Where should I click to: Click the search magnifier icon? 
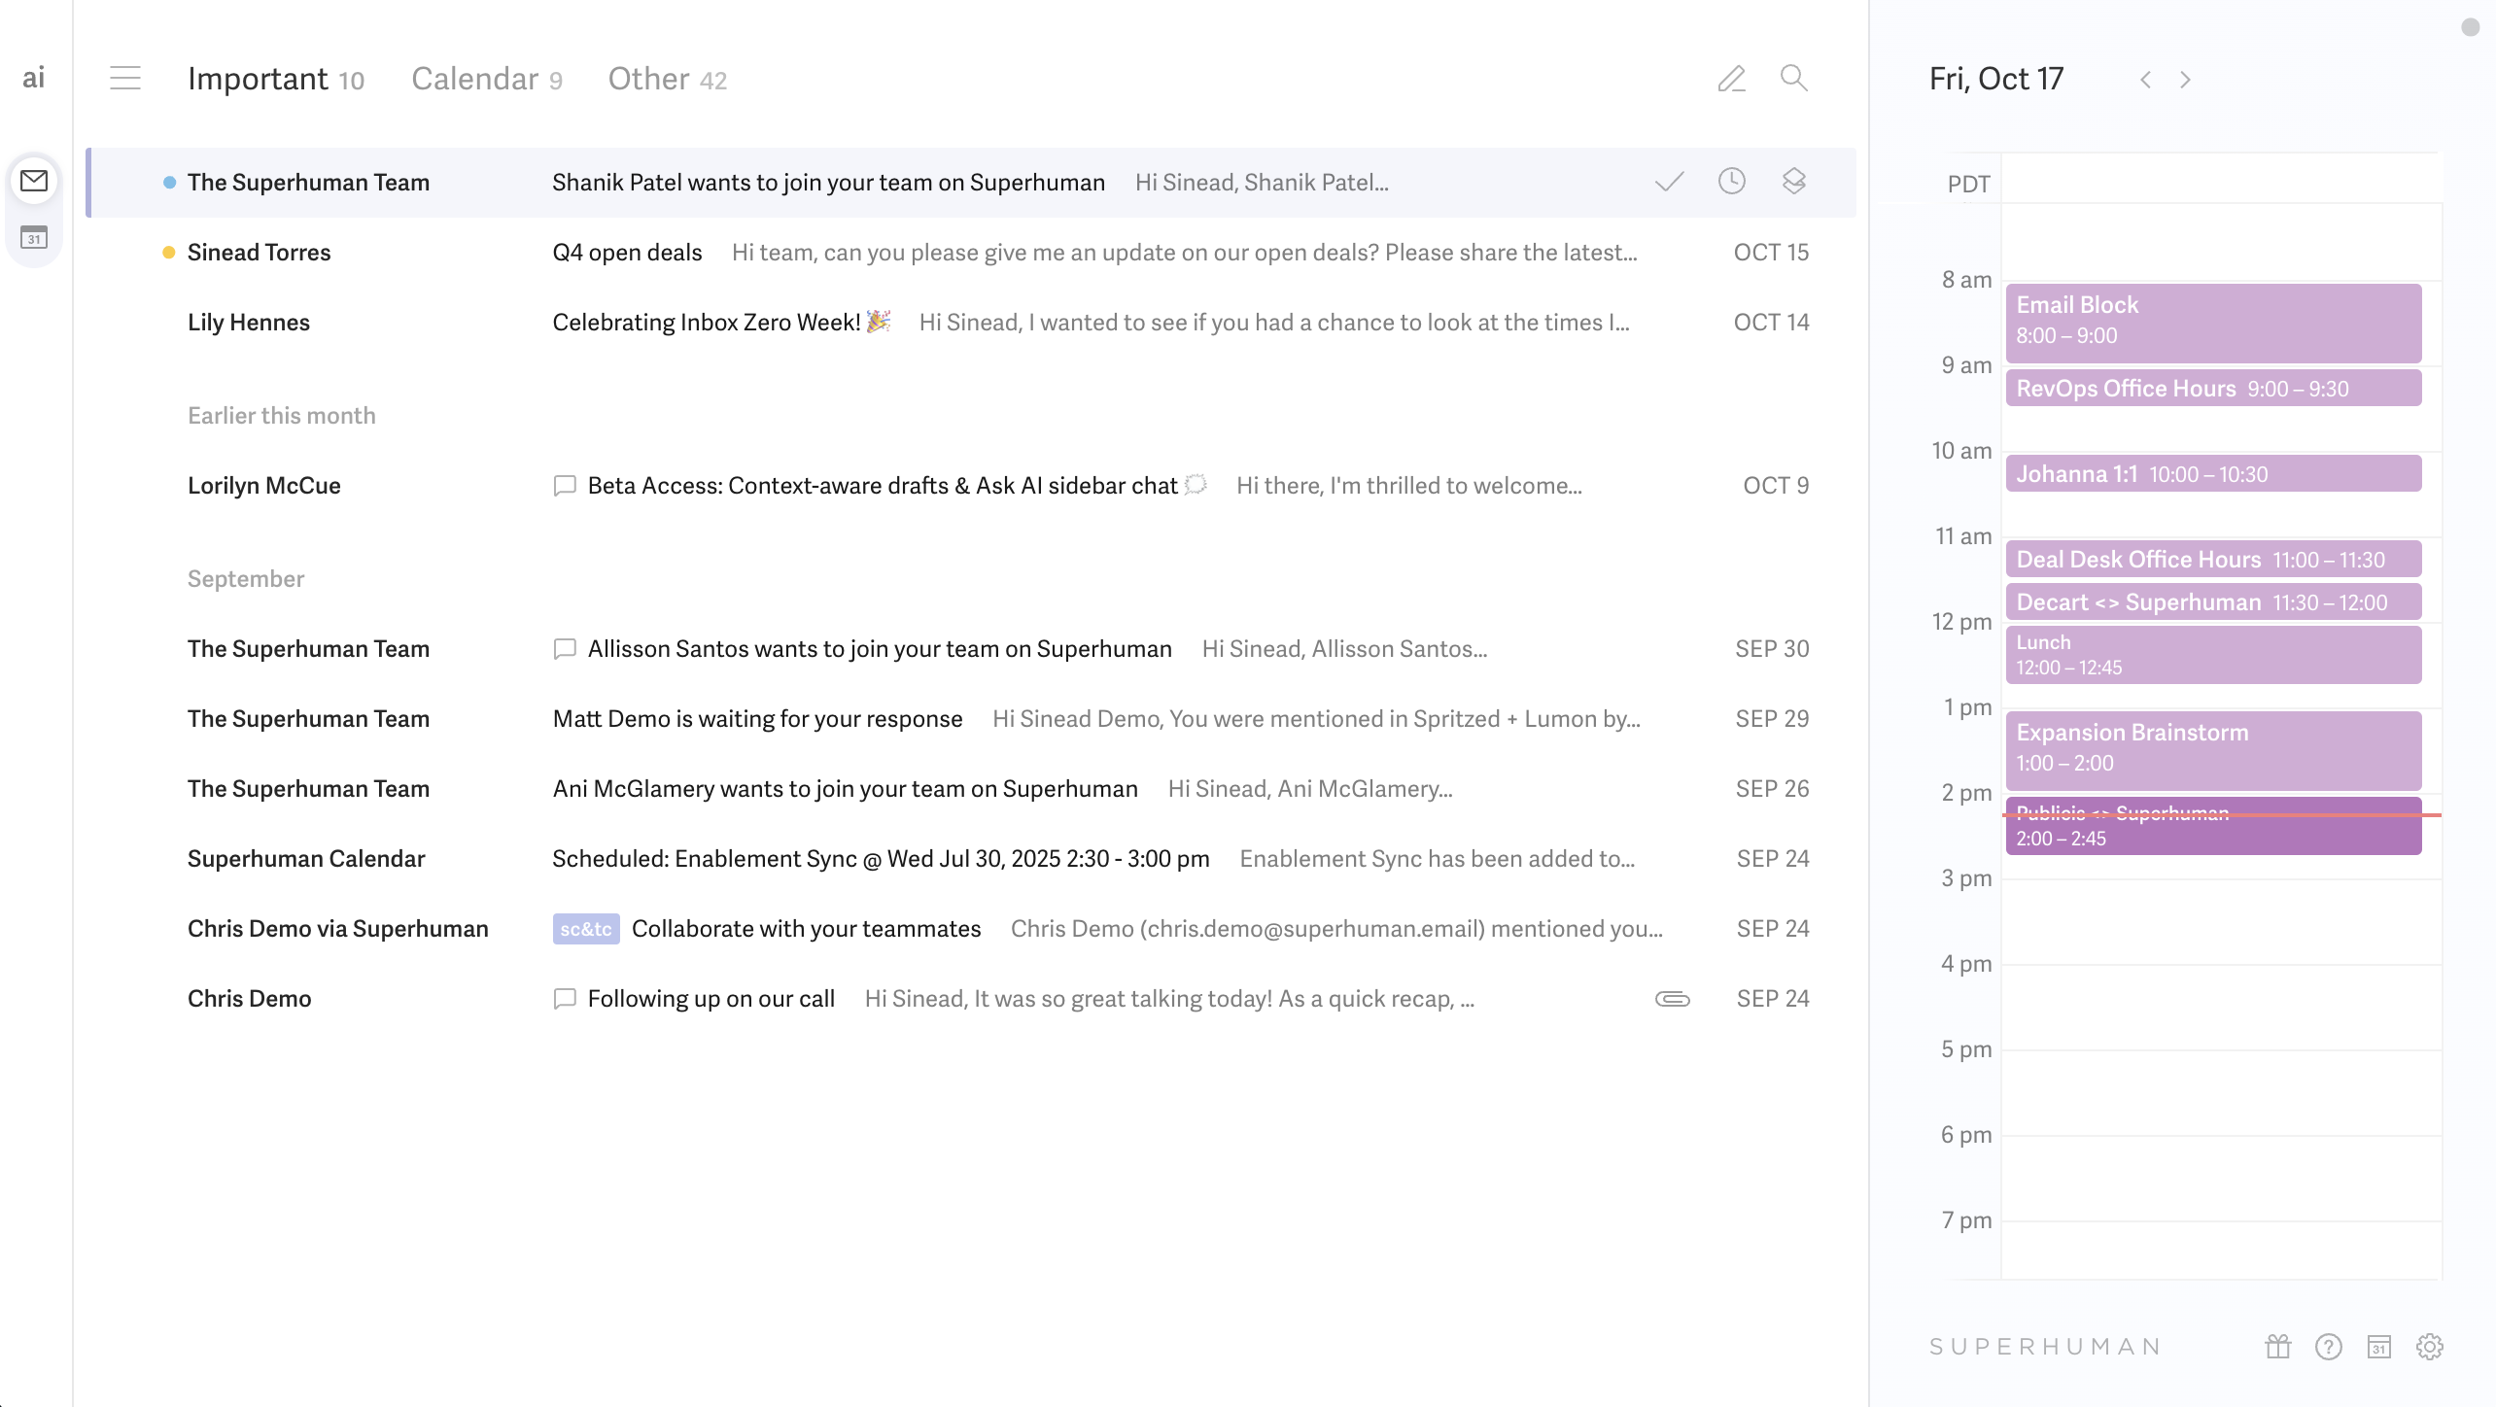[1793, 78]
